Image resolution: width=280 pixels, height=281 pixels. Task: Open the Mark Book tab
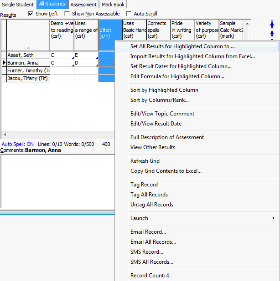click(x=113, y=5)
